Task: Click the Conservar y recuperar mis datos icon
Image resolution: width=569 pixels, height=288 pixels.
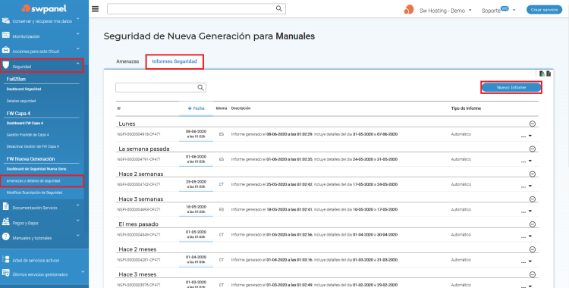Action: click(x=6, y=20)
